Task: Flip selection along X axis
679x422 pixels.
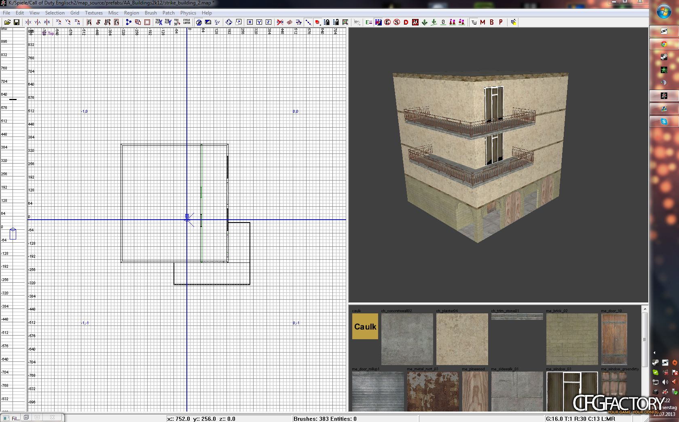Action: click(28, 22)
